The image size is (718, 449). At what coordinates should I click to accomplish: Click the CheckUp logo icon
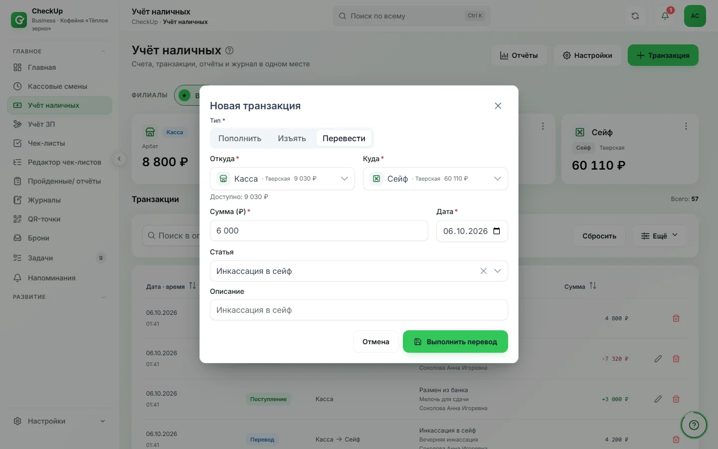pyautogui.click(x=19, y=20)
